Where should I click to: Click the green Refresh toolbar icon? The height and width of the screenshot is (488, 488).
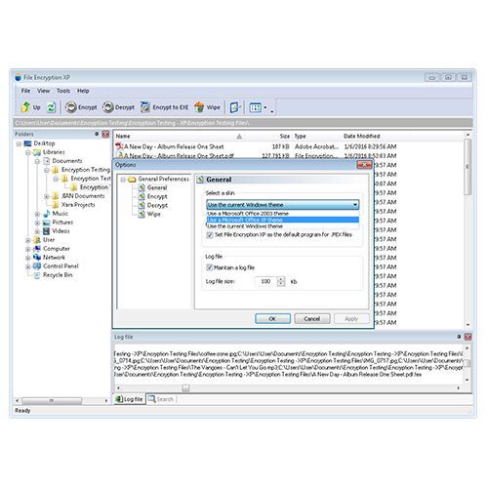click(x=52, y=107)
